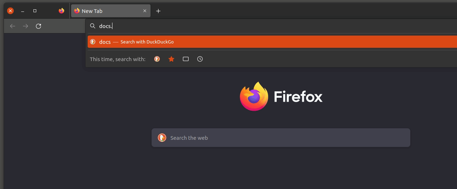Search this time in Bookmarks star

(171, 59)
